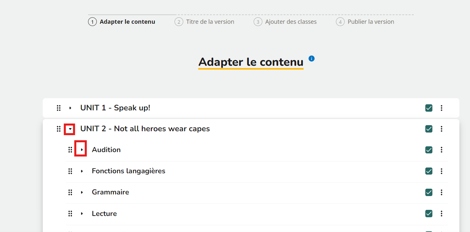This screenshot has width=470, height=232.
Task: Click the drag handle icon for UNIT 1
Action: coord(59,108)
